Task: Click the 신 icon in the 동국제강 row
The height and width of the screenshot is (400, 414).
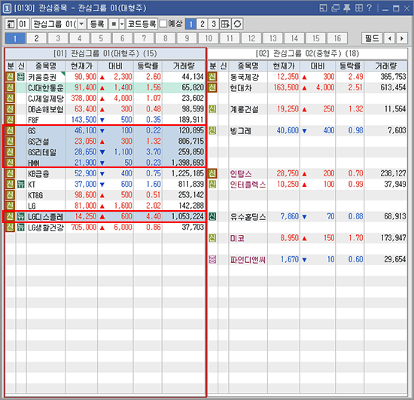Action: click(212, 77)
